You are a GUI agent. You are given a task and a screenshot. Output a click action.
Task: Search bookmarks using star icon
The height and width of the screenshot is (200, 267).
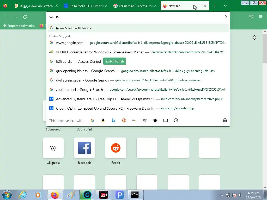click(x=155, y=120)
